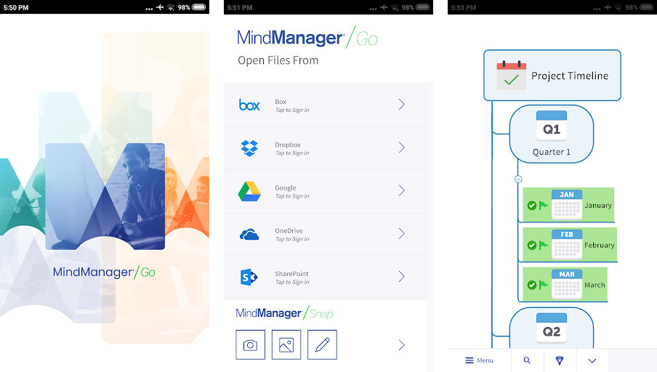Open the SharePoint sign-in chevron
The height and width of the screenshot is (372, 657).
(401, 277)
